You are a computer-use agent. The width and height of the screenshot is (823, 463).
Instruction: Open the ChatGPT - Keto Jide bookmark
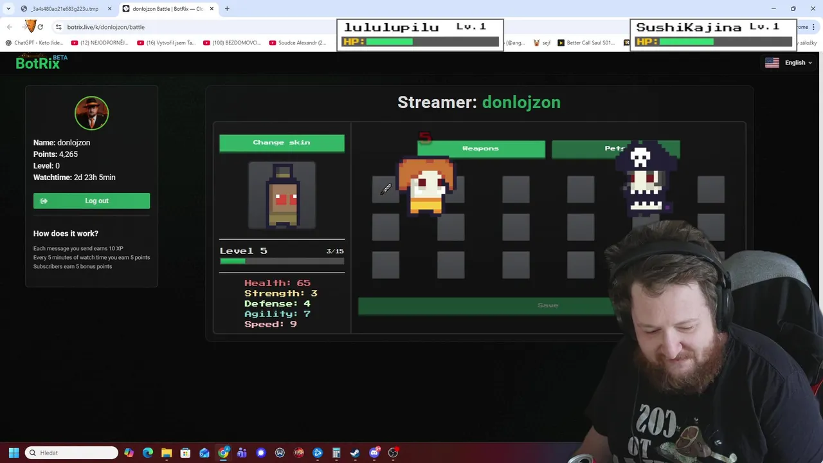point(35,42)
